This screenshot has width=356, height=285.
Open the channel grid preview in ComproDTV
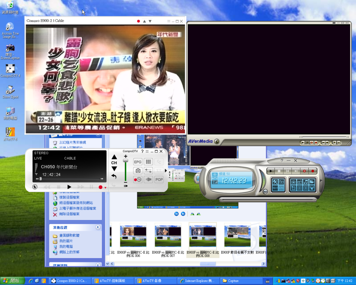[148, 162]
